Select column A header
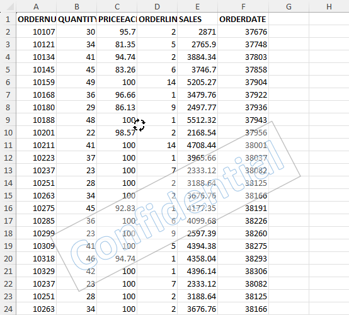Image resolution: width=349 pixels, height=315 pixels. click(x=37, y=7)
